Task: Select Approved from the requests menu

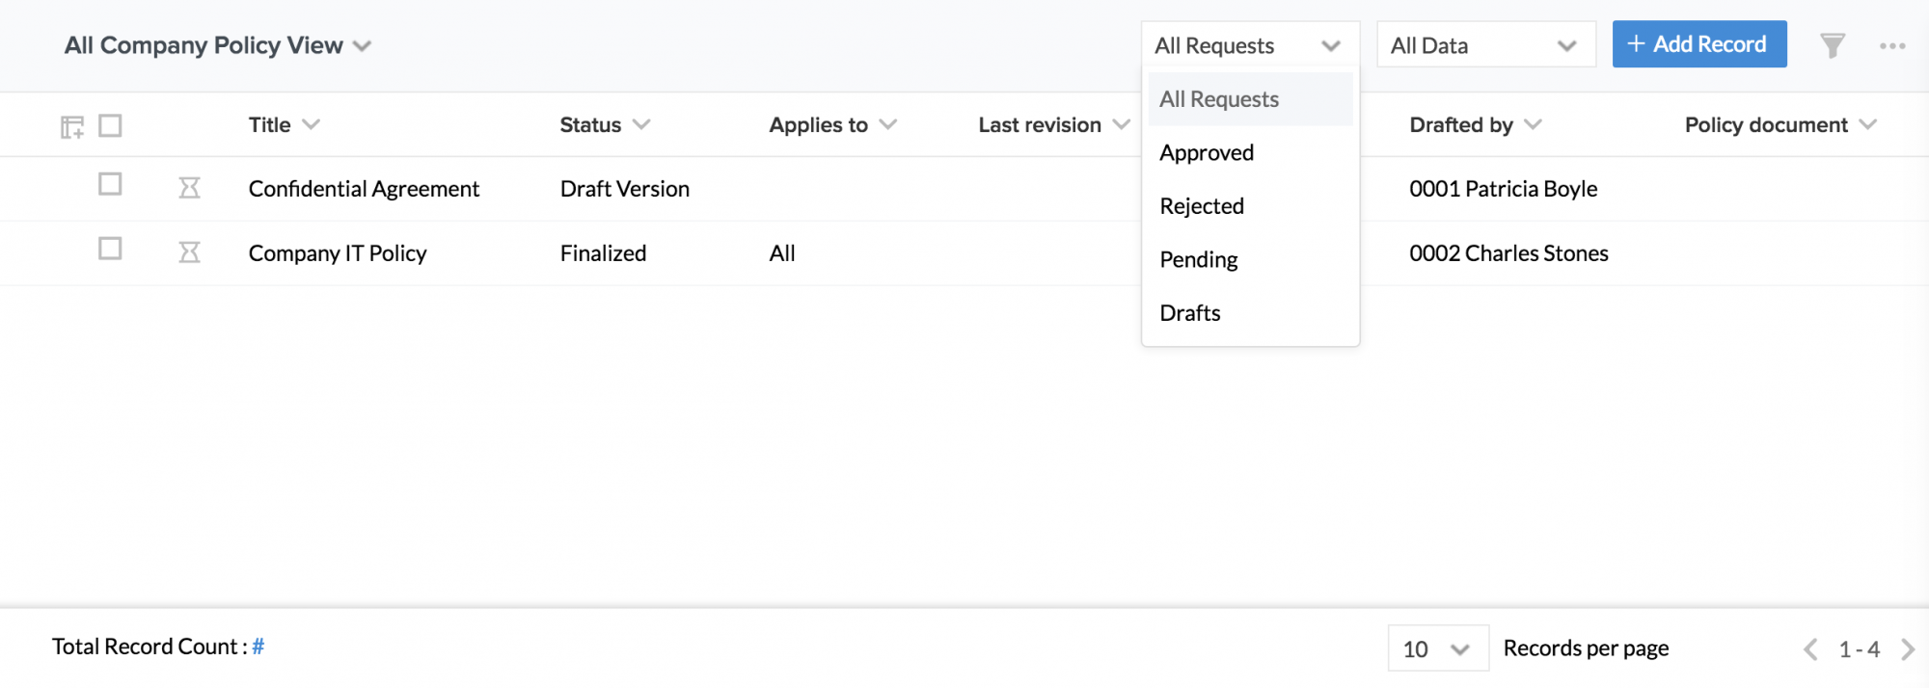Action: [x=1207, y=152]
